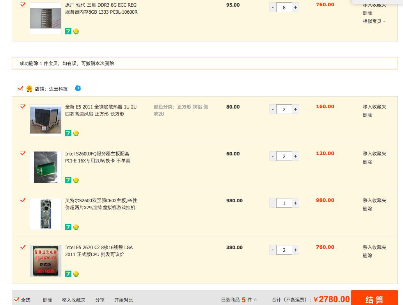The width and height of the screenshot is (403, 305).
Task: Toggle the 全选 select-all checkbox
Action: click(x=16, y=300)
